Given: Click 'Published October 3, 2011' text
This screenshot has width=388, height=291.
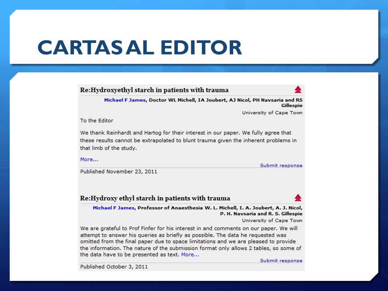Looking at the screenshot, I should [114, 267].
